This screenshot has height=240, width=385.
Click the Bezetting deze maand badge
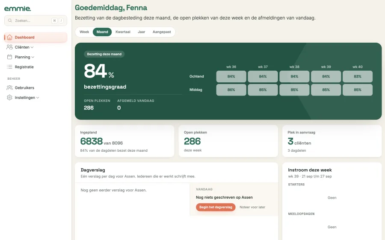tap(104, 54)
